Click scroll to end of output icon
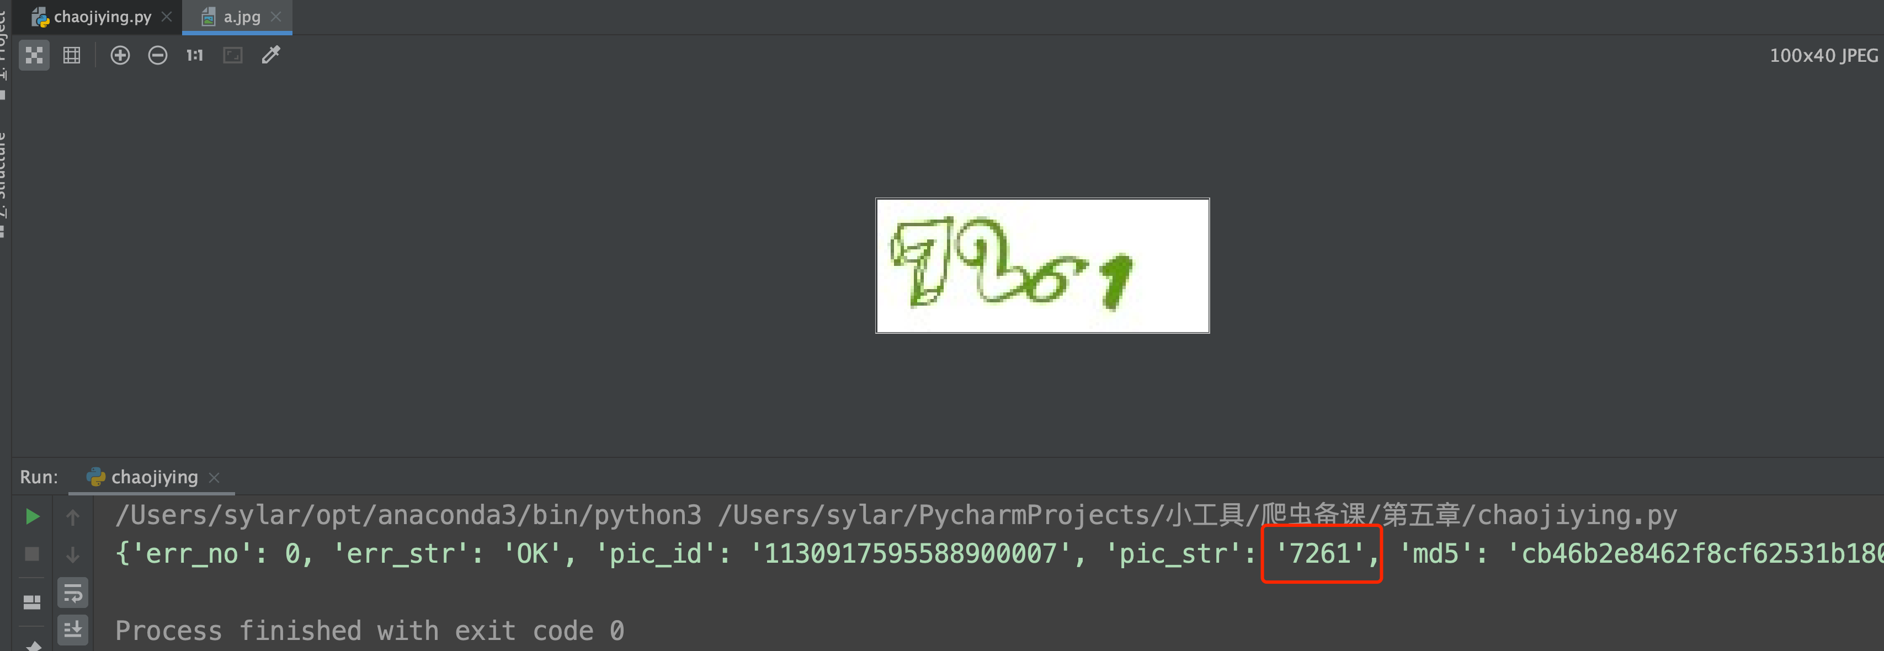This screenshot has width=1884, height=651. click(x=72, y=630)
